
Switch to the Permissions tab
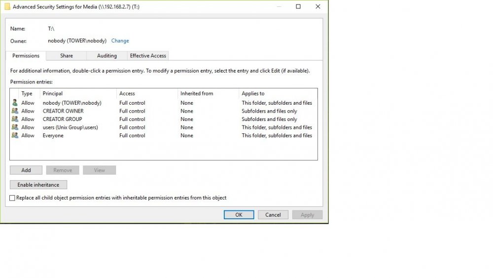(x=26, y=56)
